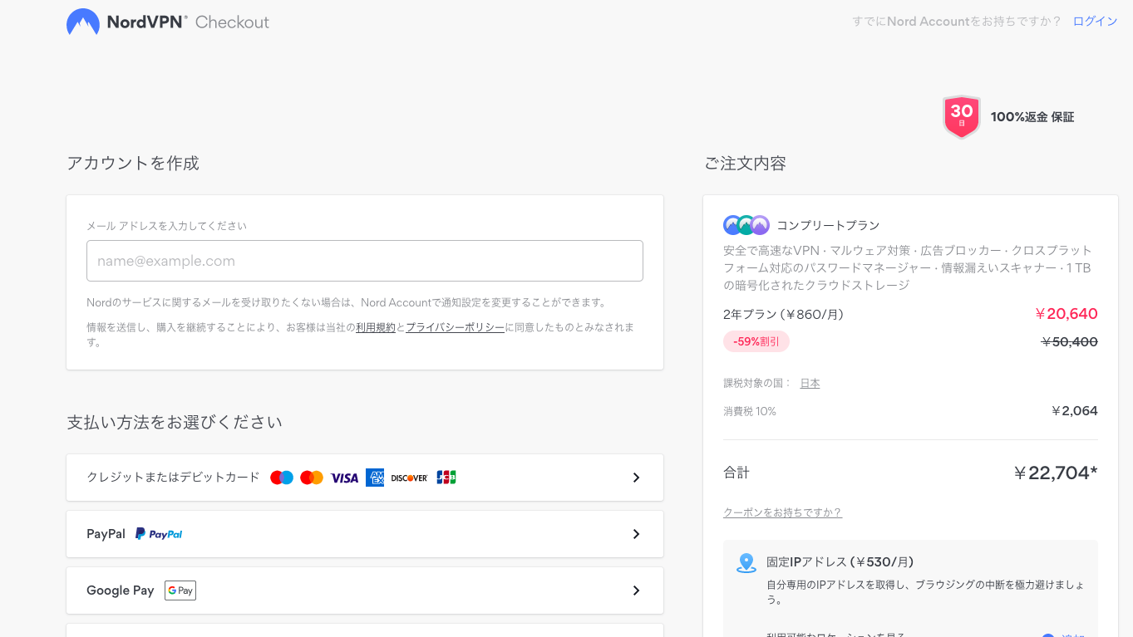Click the Maestro card logo icon
Viewport: 1133px width, 637px height.
pyautogui.click(x=282, y=478)
